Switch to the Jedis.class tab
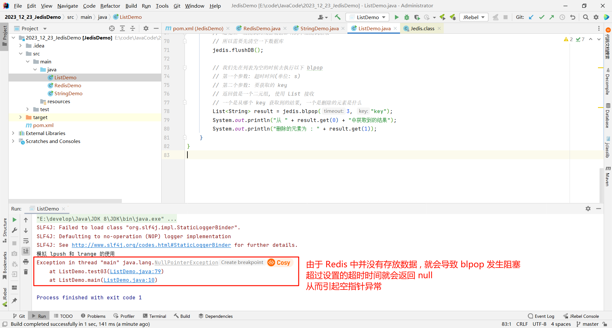 422,28
